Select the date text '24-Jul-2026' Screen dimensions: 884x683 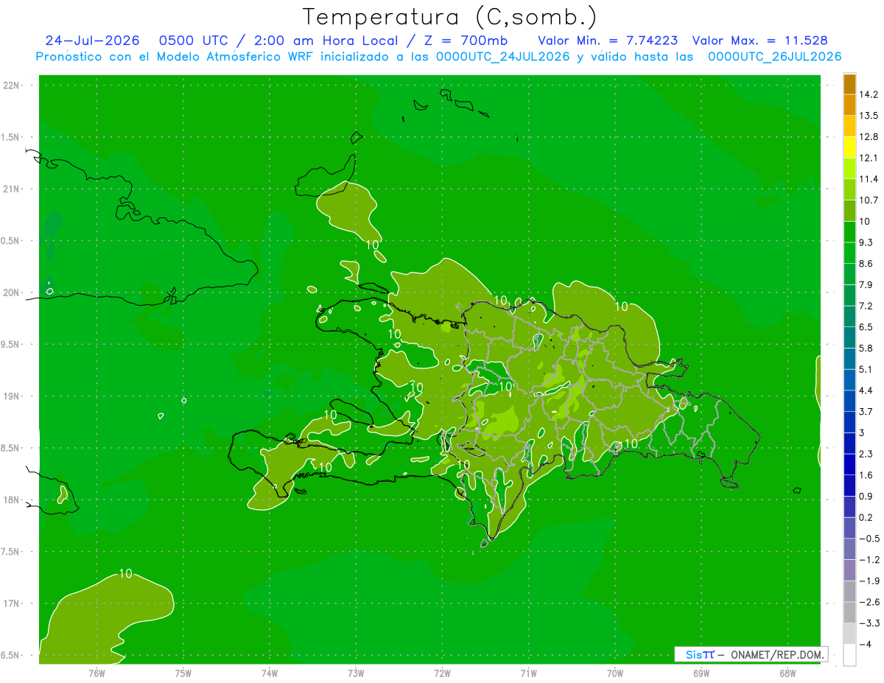coord(94,41)
